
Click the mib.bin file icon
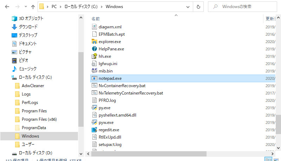point(94,71)
